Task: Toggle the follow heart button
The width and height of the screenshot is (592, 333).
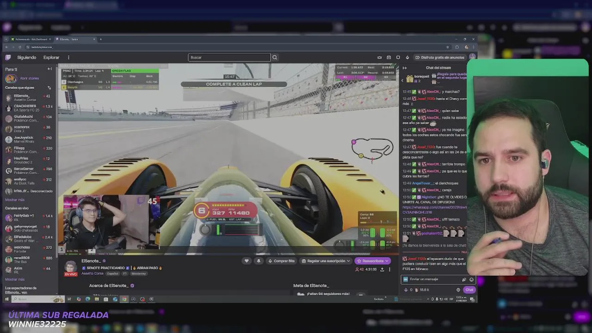Action: click(x=247, y=261)
